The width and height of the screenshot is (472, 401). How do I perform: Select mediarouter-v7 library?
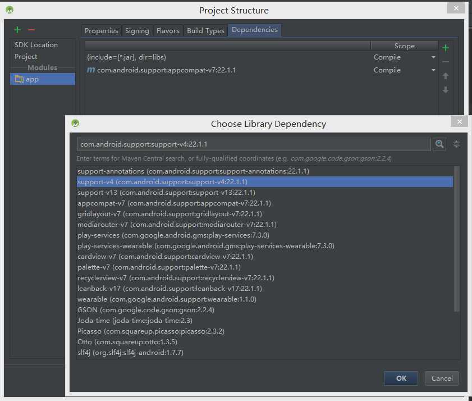[265, 225]
